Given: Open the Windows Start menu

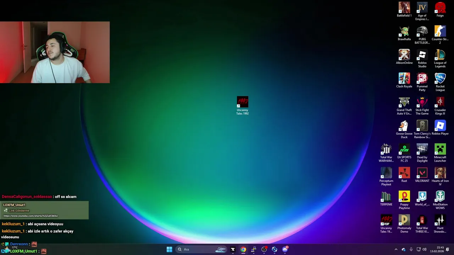Looking at the screenshot, I should click(x=169, y=249).
